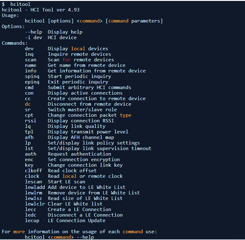Select the 'lecc' Create a LE Connection row
The height and width of the screenshot is (240, 245).
(x=68, y=209)
